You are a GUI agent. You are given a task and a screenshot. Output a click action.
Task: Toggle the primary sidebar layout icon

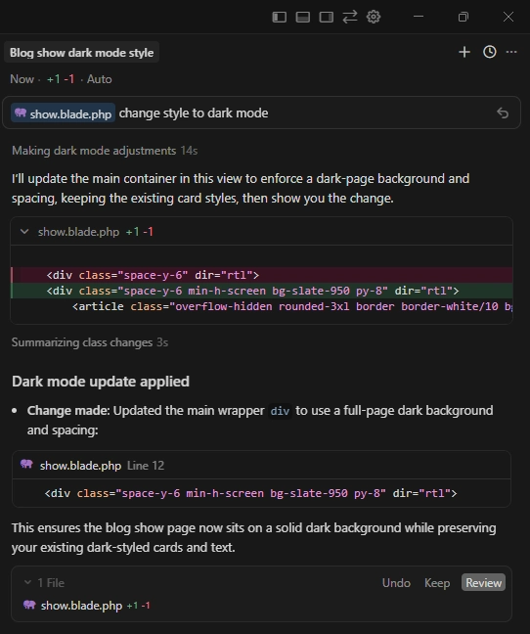click(x=279, y=17)
